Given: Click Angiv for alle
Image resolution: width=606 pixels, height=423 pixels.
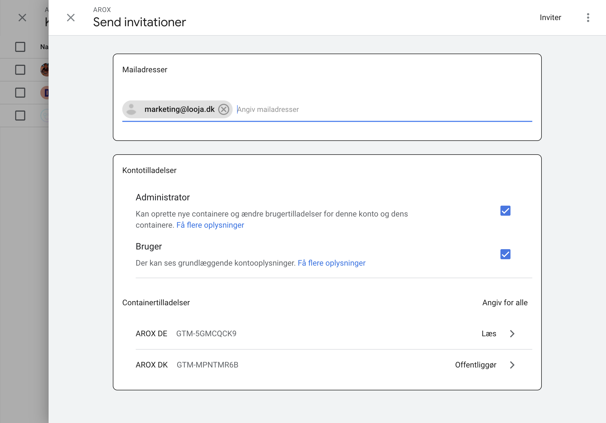Looking at the screenshot, I should point(505,303).
